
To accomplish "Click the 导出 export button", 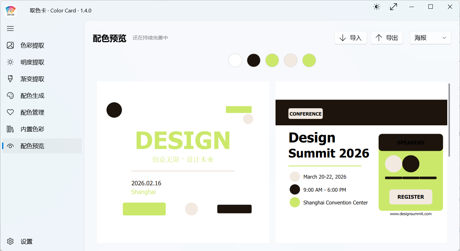I will (x=387, y=38).
